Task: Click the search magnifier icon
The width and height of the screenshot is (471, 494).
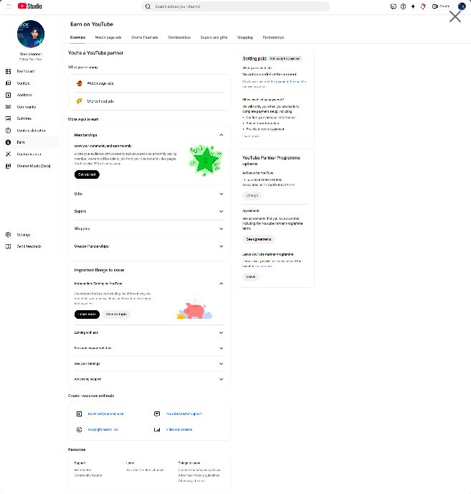Action: click(148, 6)
